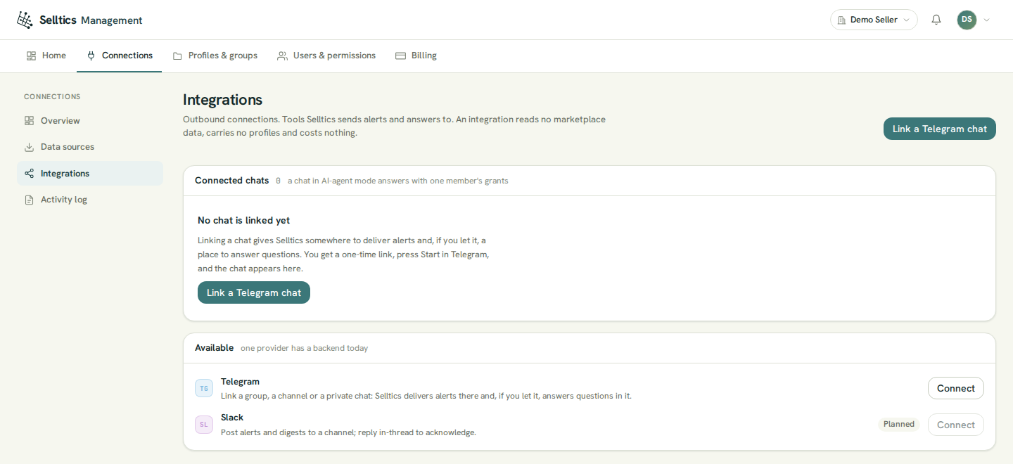Click the Integrations share icon
This screenshot has height=464, width=1013.
[29, 174]
